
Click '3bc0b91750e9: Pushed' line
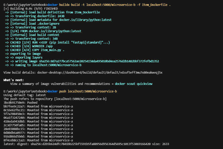click(x=20, y=103)
